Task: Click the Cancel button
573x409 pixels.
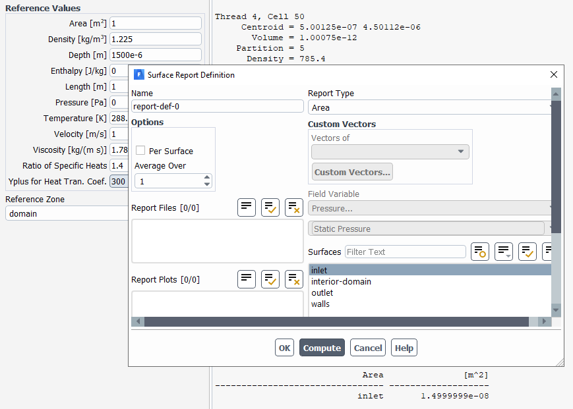Action: click(x=368, y=348)
